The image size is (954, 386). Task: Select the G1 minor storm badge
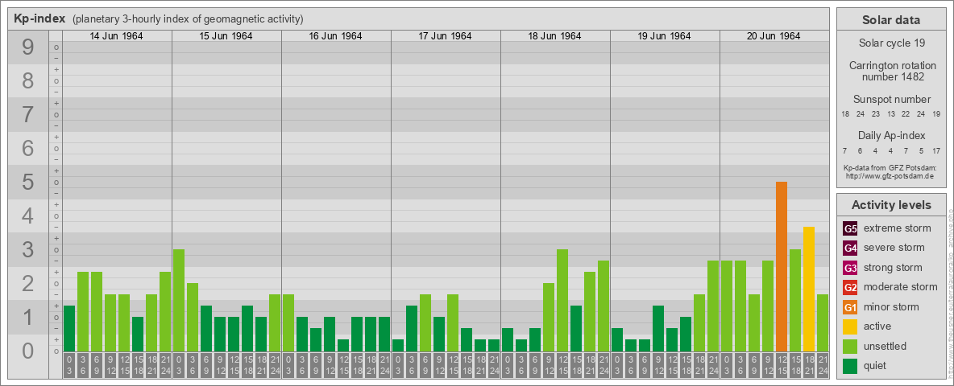coord(850,307)
